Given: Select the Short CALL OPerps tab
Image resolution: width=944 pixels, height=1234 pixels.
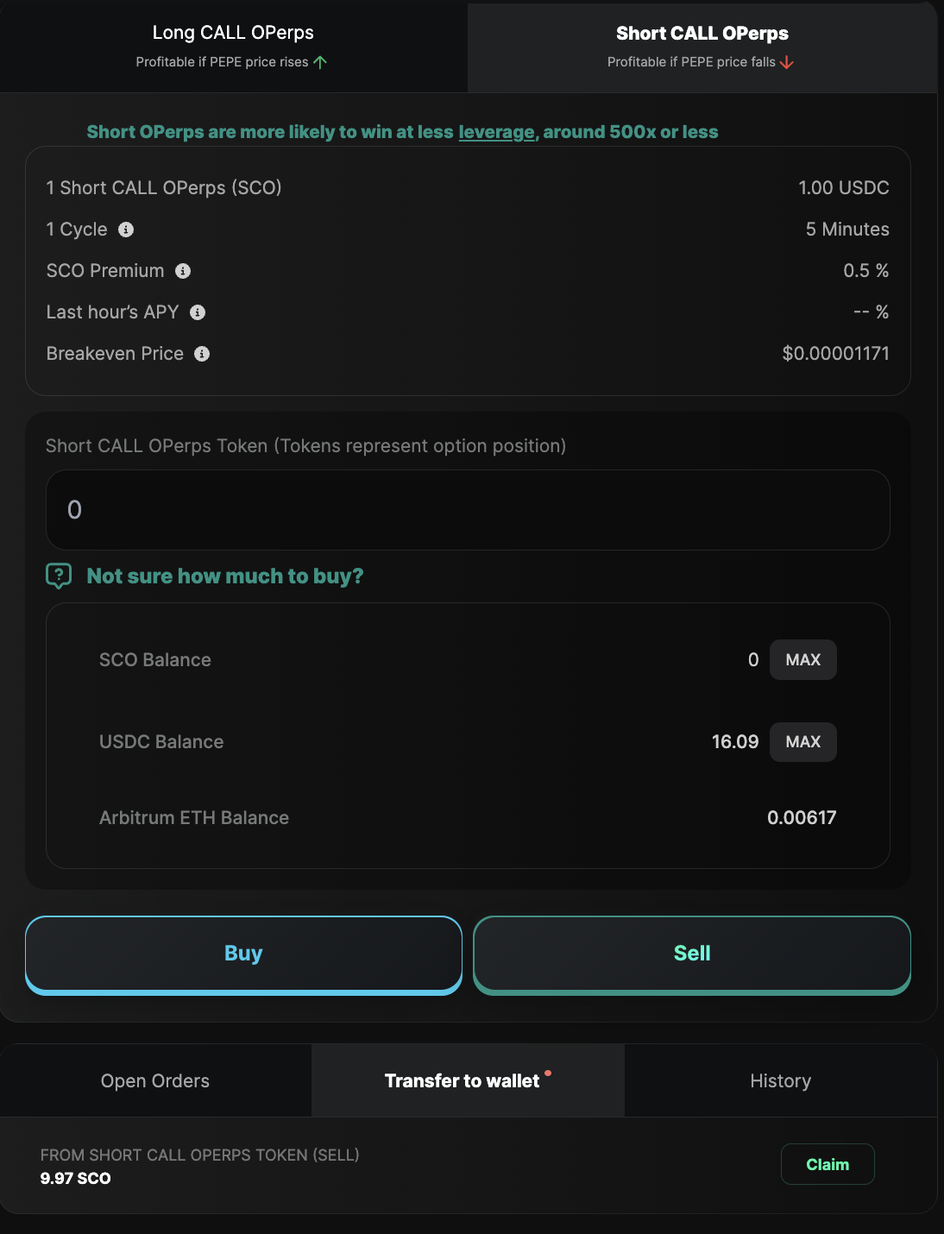Looking at the screenshot, I should tap(702, 47).
